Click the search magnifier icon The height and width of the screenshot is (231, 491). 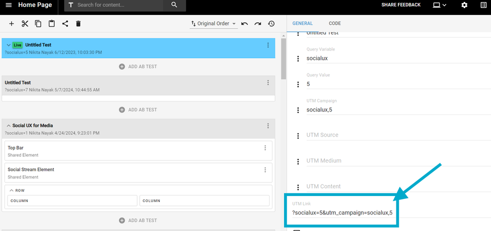tap(174, 5)
